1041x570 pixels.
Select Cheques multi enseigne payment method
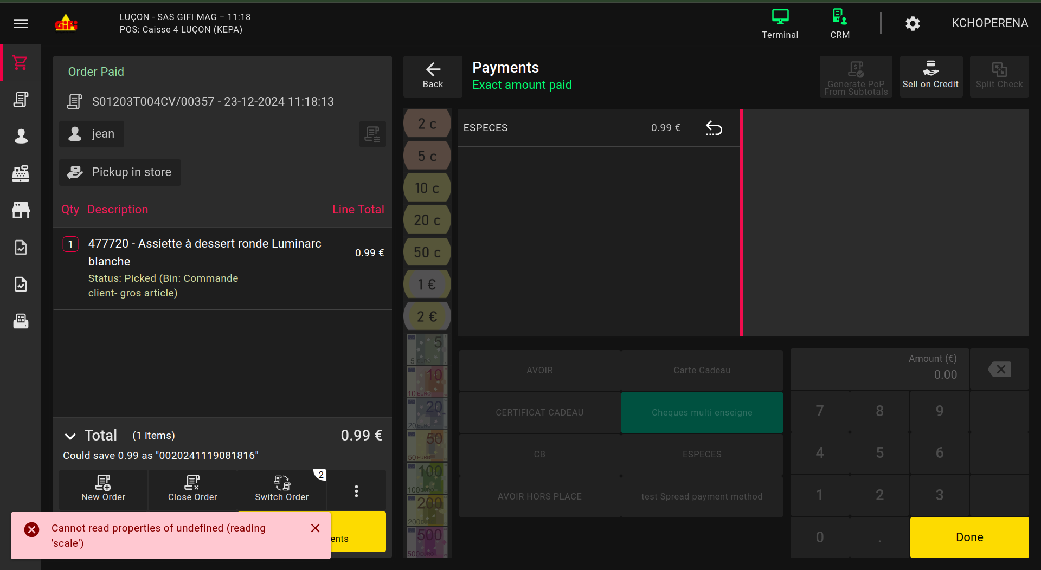[702, 412]
